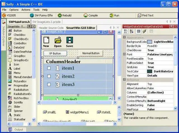Screen dimensions: 179x133
Task: Open the ContextMenuPos BottomRight value
Action: pos(160,101)
